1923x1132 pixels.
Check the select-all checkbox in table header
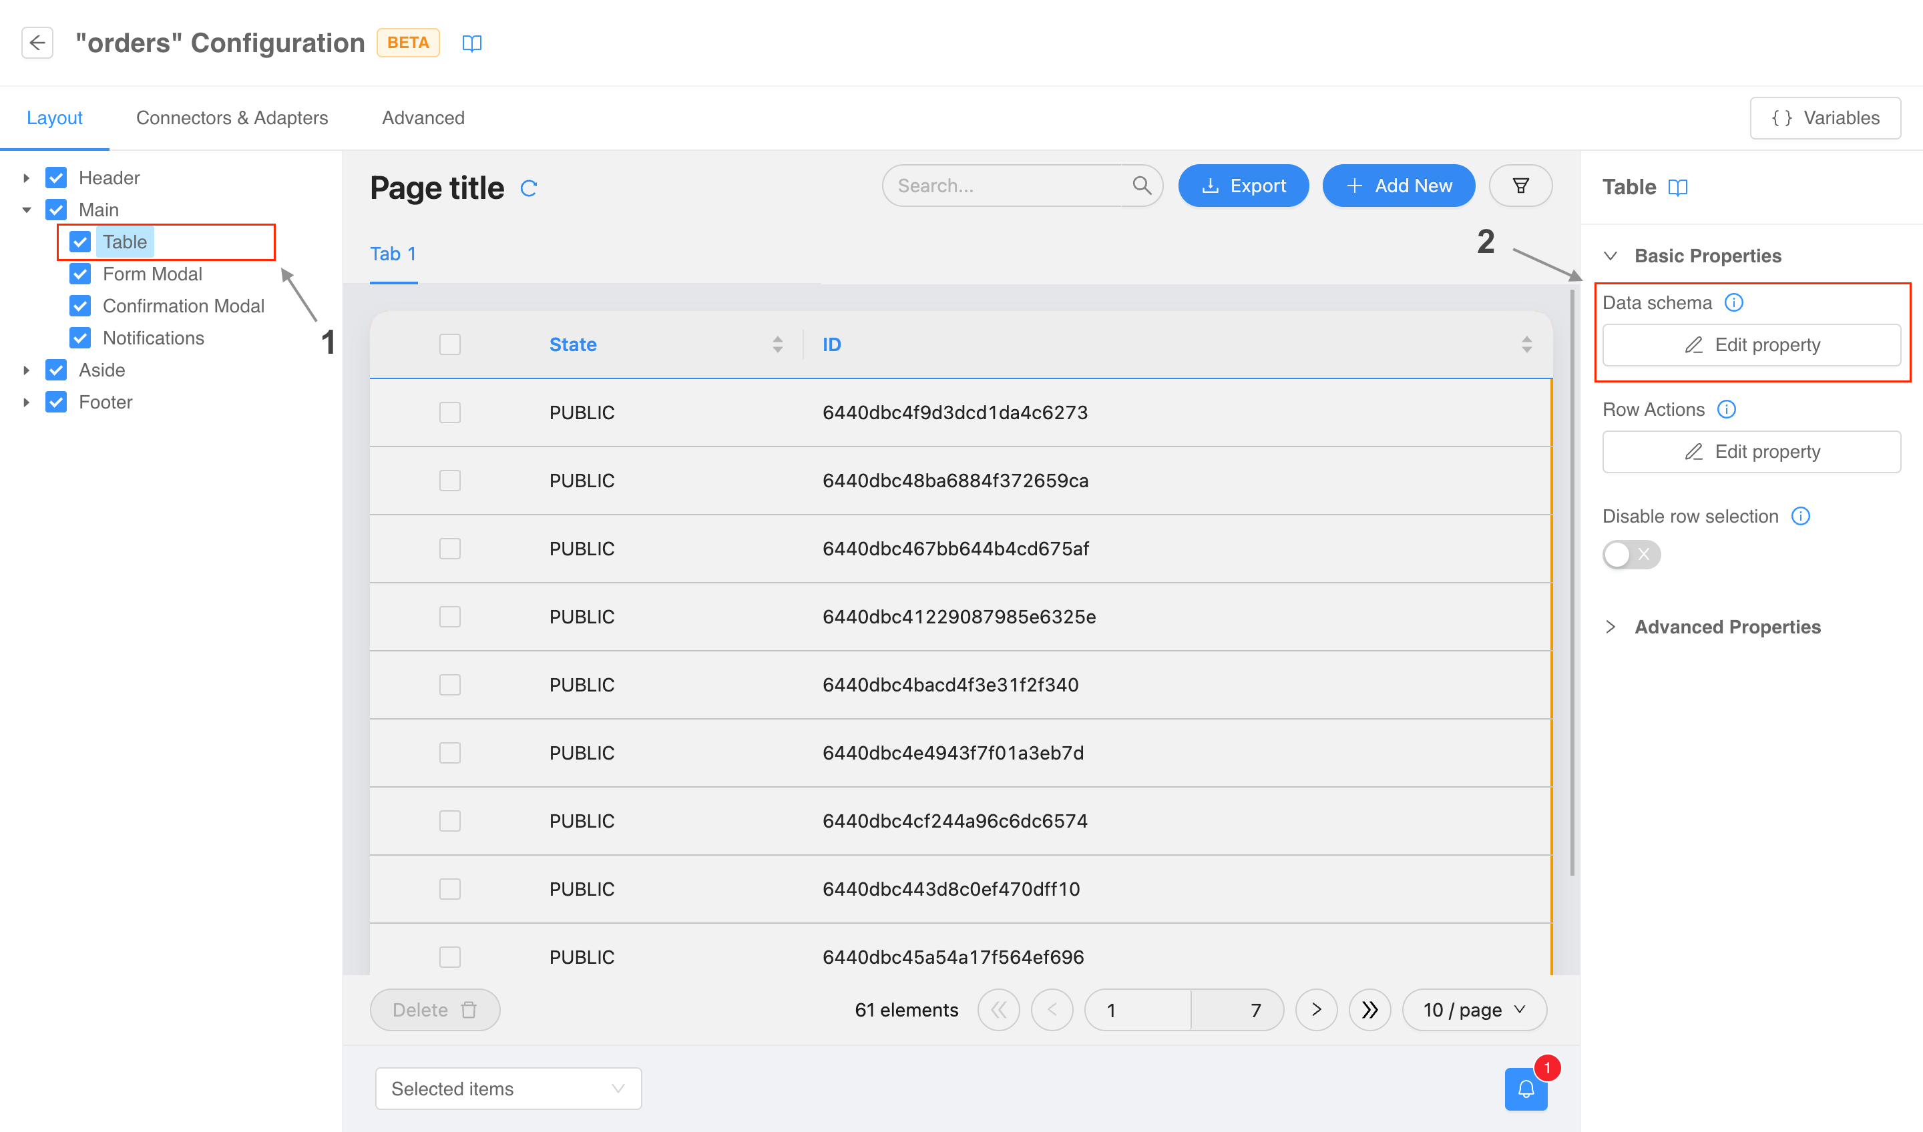(x=449, y=345)
